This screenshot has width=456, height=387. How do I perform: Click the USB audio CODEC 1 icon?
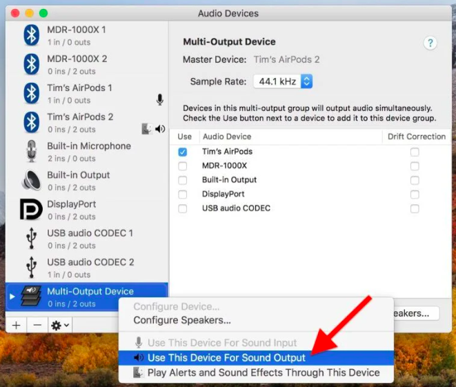(x=32, y=239)
